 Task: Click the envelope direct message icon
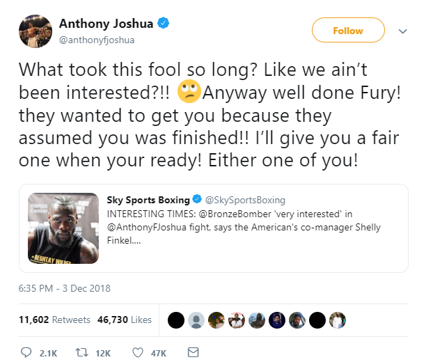pos(194,352)
